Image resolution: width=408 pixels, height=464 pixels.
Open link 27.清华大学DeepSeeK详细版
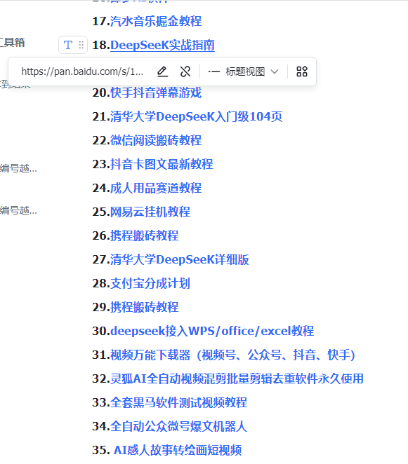point(180,259)
